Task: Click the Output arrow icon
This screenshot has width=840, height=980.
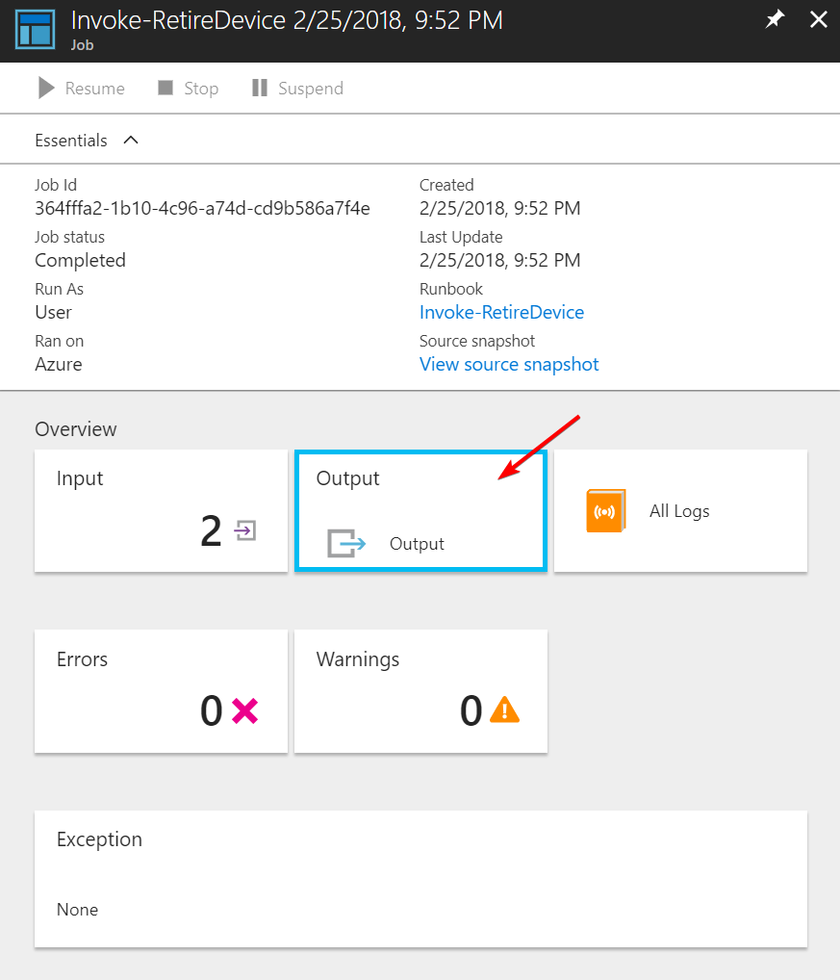Action: pos(346,544)
